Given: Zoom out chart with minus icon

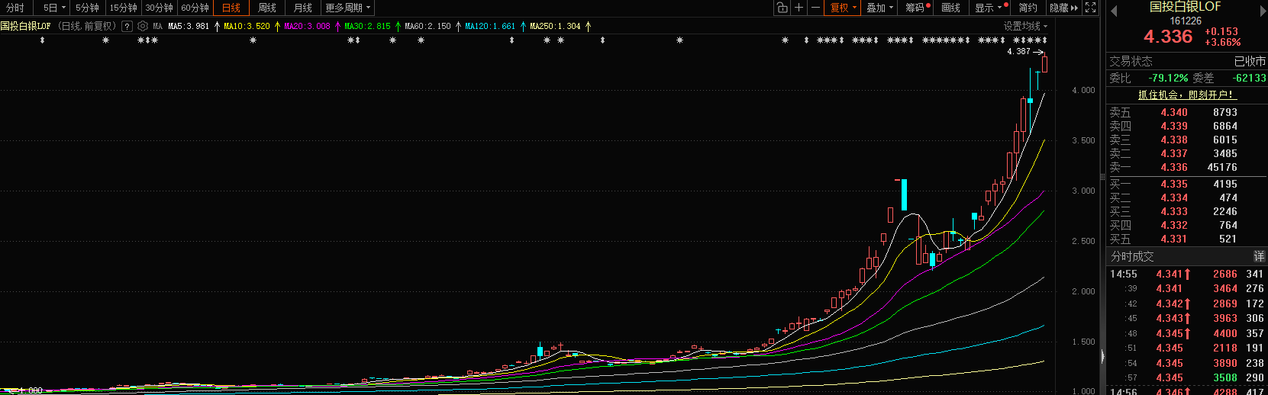Looking at the screenshot, I should (x=815, y=8).
